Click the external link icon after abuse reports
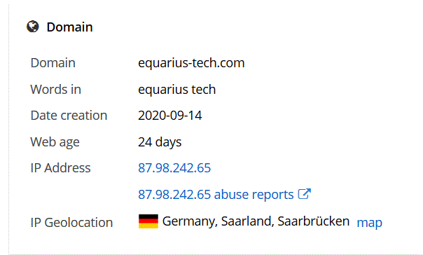This screenshot has height=255, width=423. [305, 194]
